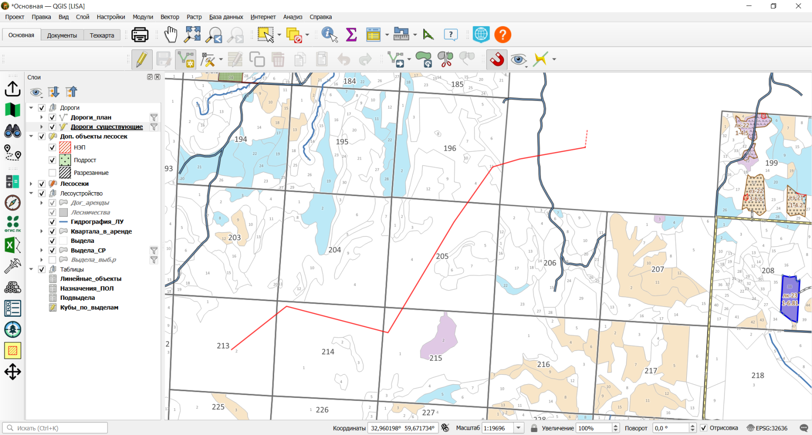This screenshot has width=812, height=435.
Task: Open the binoculars search tool in sidebar
Action: [13, 131]
